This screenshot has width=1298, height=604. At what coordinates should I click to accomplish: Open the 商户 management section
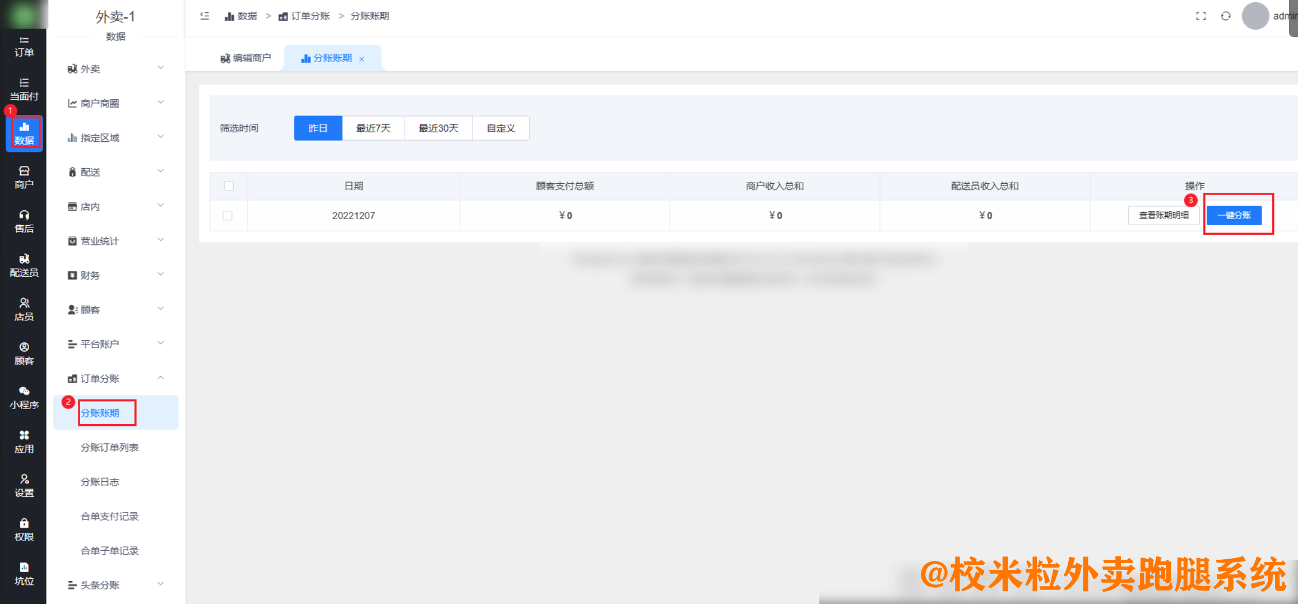tap(24, 177)
